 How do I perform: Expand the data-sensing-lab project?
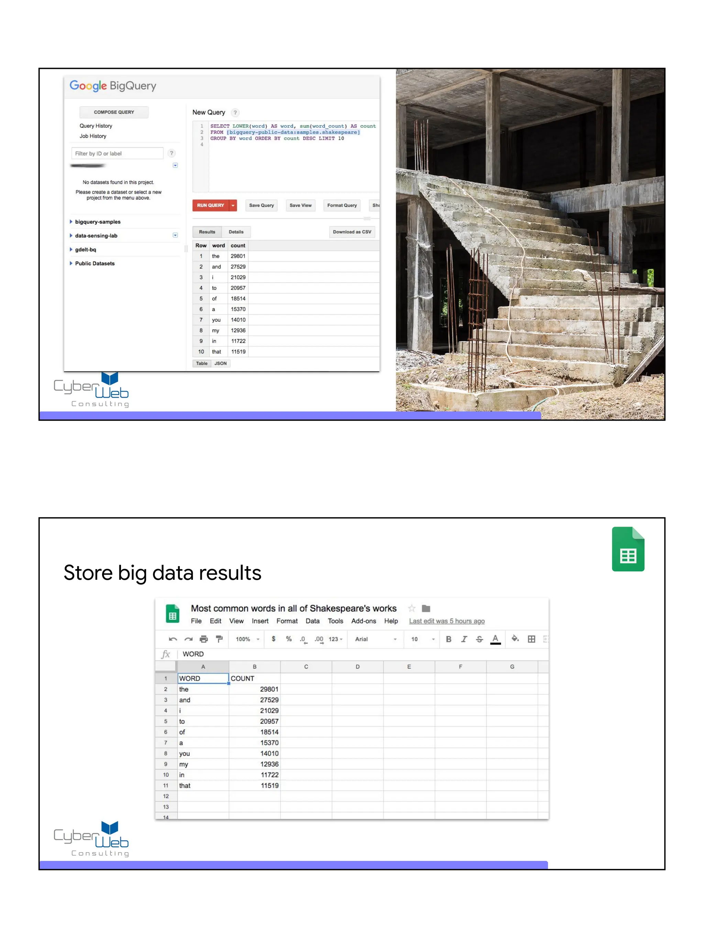coord(71,235)
